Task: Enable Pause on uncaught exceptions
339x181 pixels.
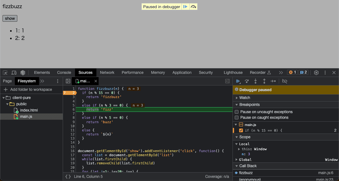Action: tap(237, 112)
